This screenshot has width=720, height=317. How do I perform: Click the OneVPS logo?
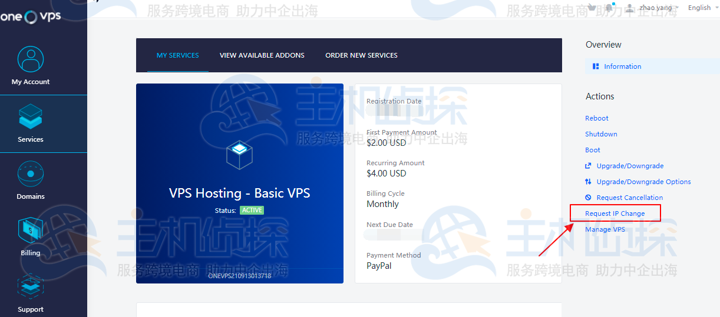coord(31,16)
